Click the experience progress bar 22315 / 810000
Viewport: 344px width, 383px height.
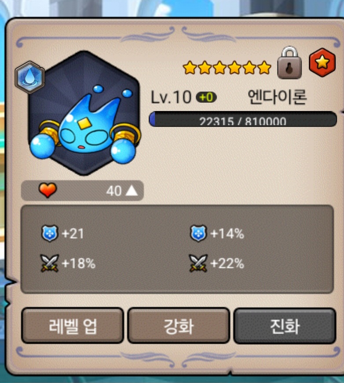[243, 119]
